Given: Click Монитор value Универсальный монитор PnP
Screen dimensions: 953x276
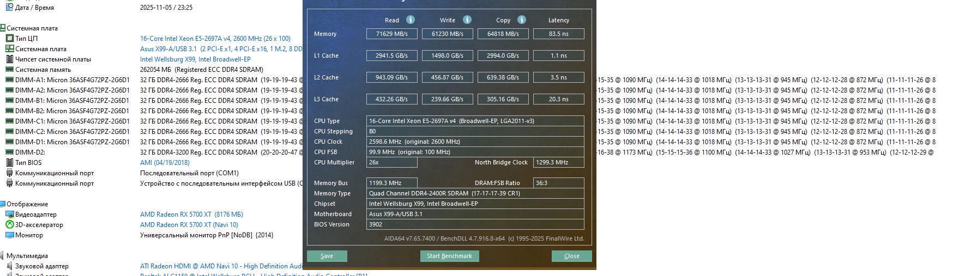Looking at the screenshot, I should click(207, 235).
